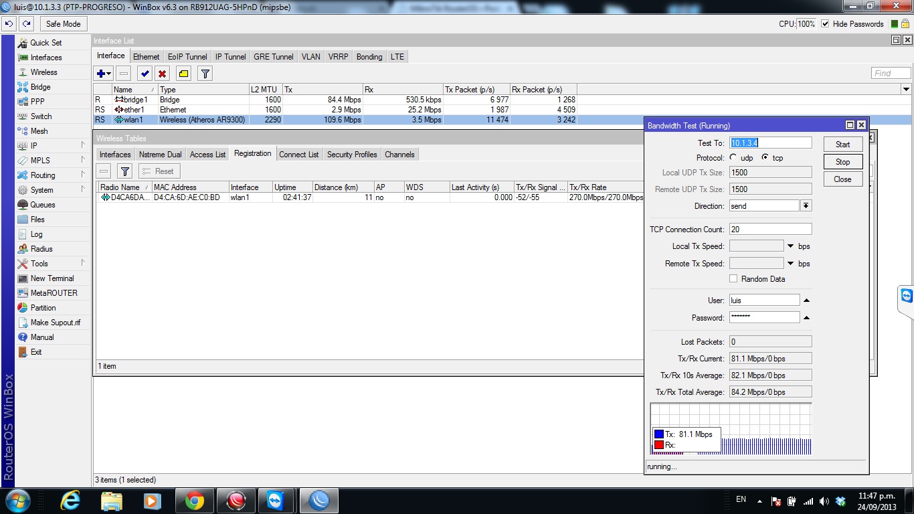Expand the Remote Tx Speed unit arrow
The image size is (914, 514).
pyautogui.click(x=790, y=264)
